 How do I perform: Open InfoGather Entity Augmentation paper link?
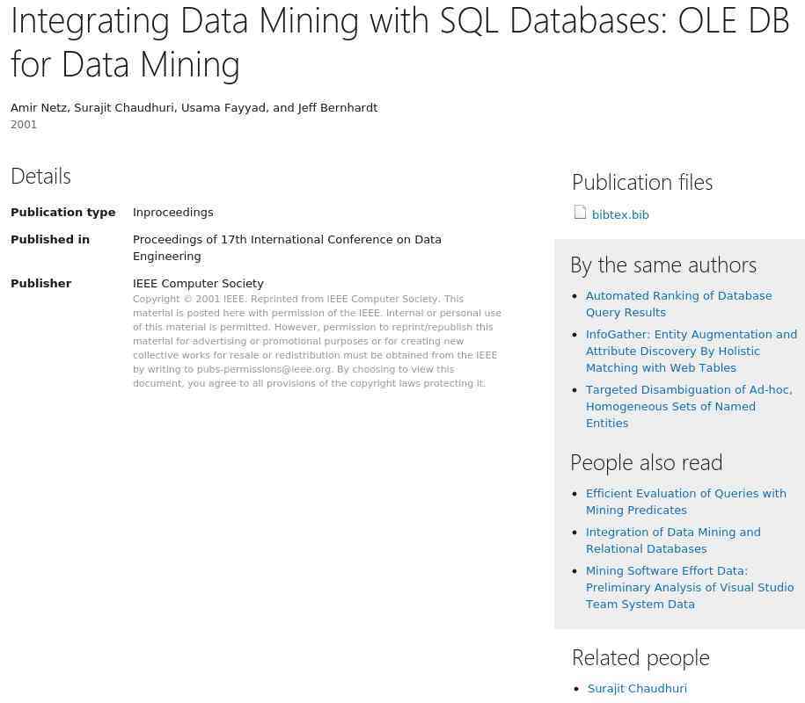(691, 351)
